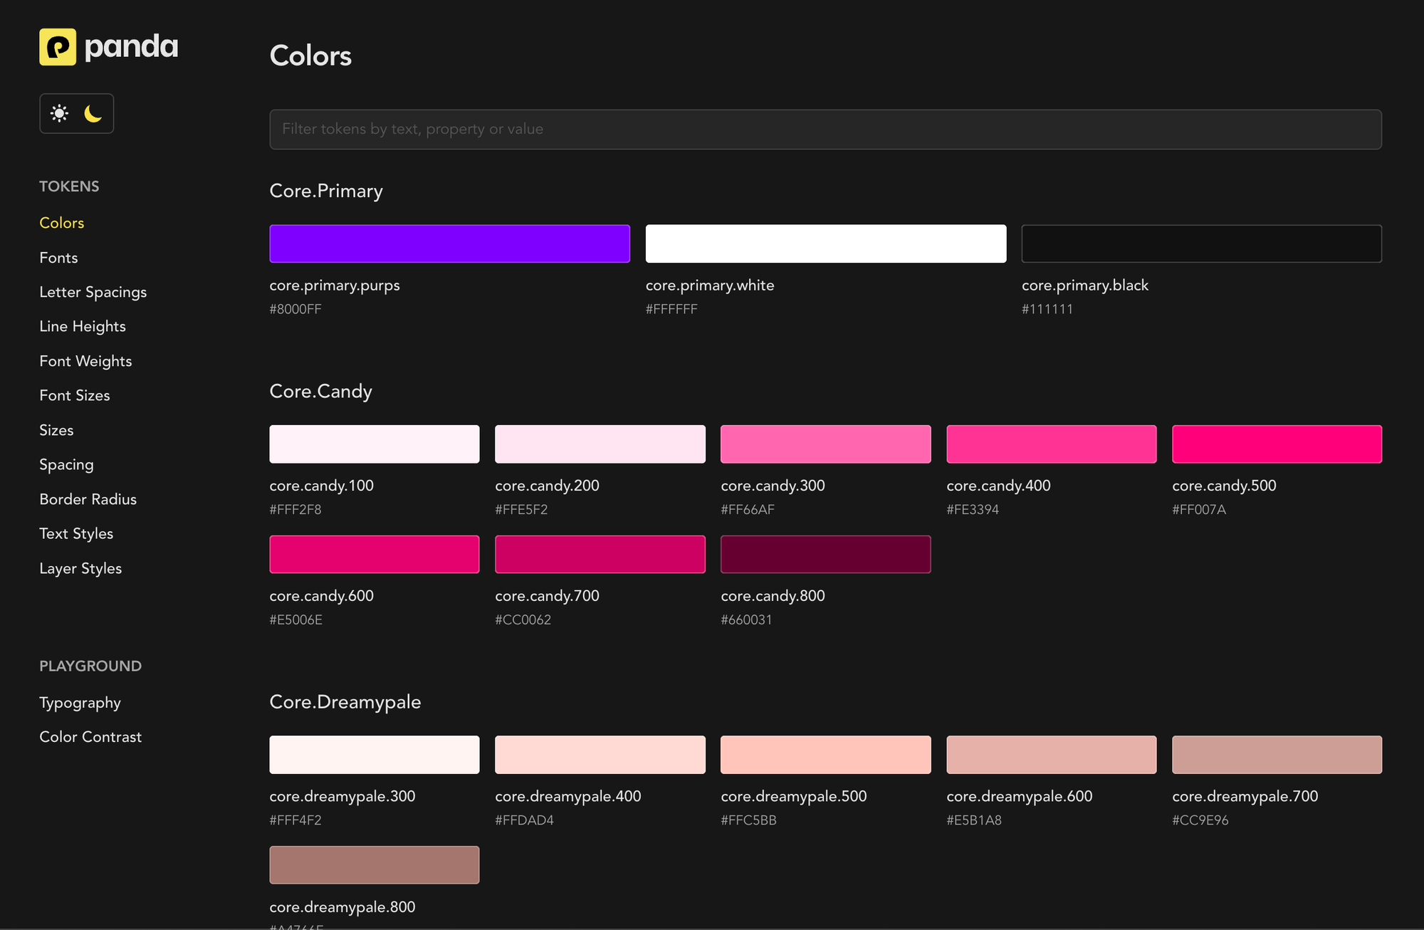
Task: Click the #FF007A hex value
Action: [x=1199, y=510]
